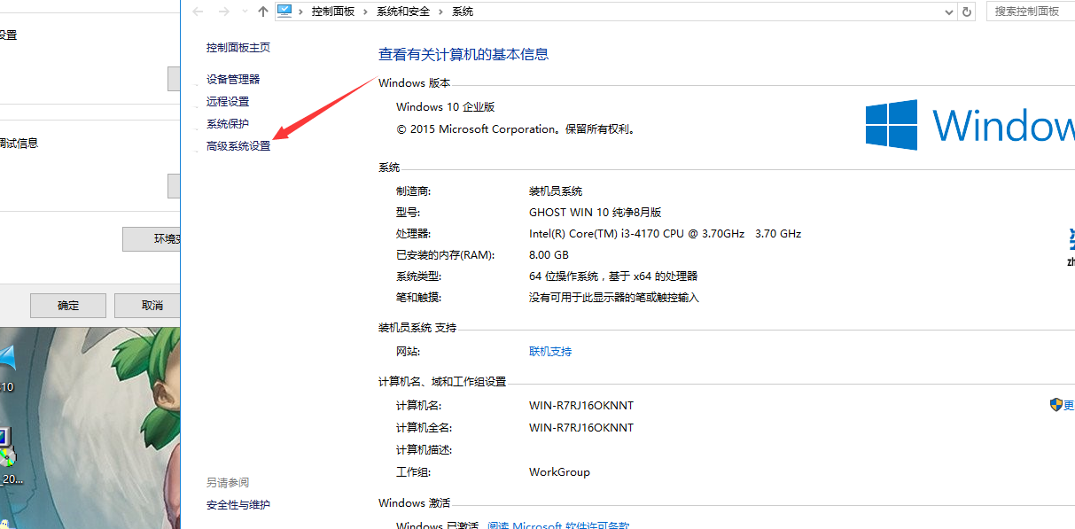
Task: Follow the 联机支持 website link
Action: [x=550, y=352]
